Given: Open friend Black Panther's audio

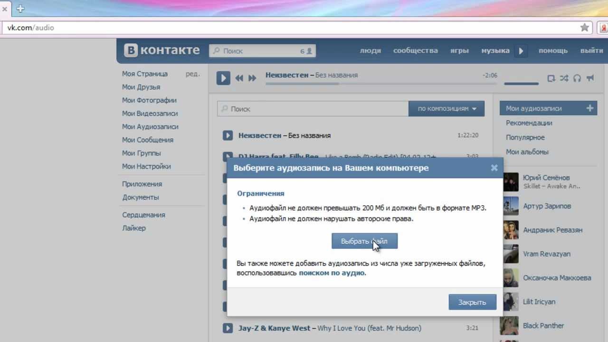Looking at the screenshot, I should pyautogui.click(x=543, y=326).
